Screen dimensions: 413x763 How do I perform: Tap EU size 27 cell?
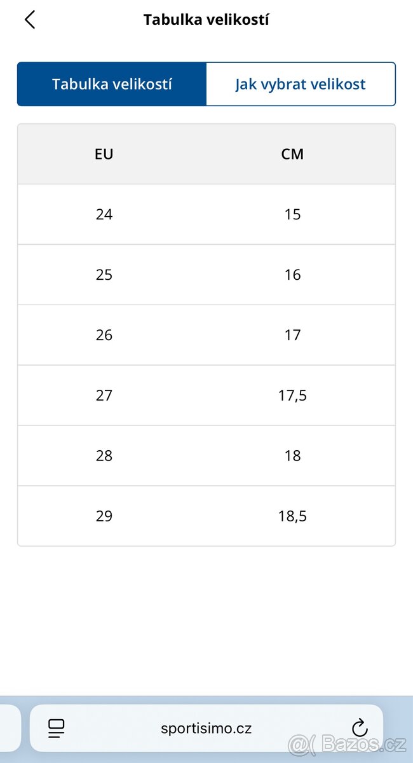click(104, 395)
